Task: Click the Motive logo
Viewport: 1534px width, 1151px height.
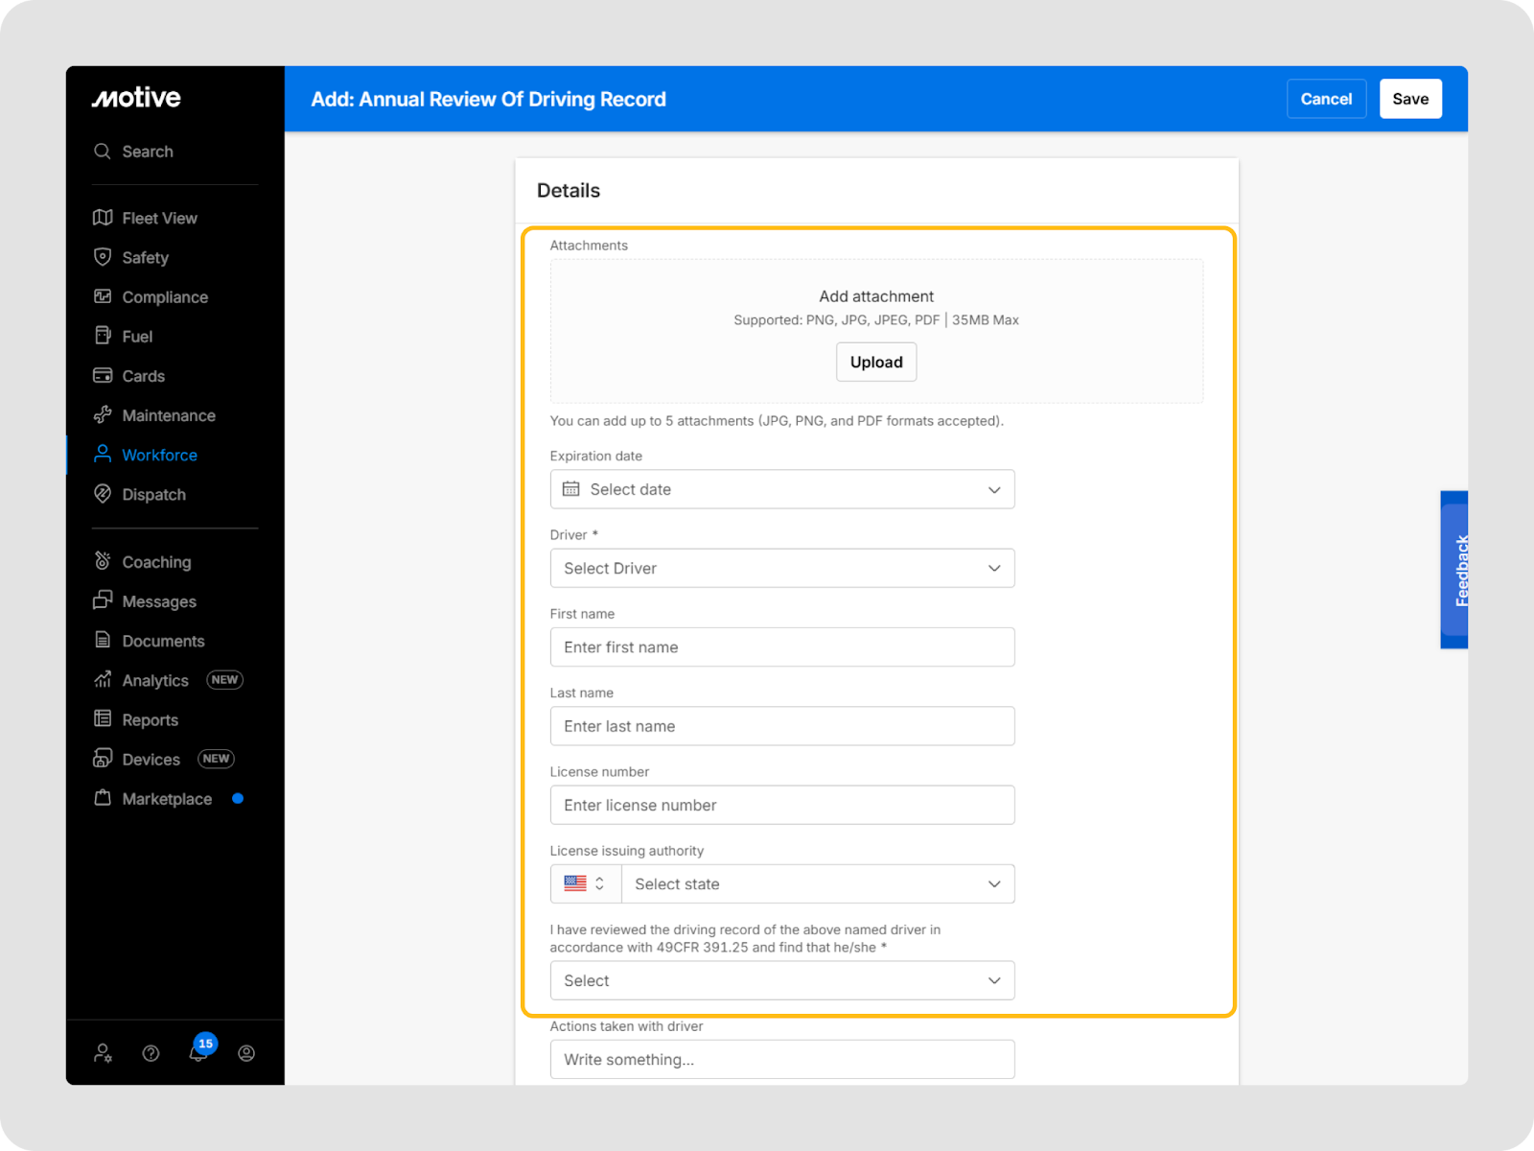Action: point(136,98)
